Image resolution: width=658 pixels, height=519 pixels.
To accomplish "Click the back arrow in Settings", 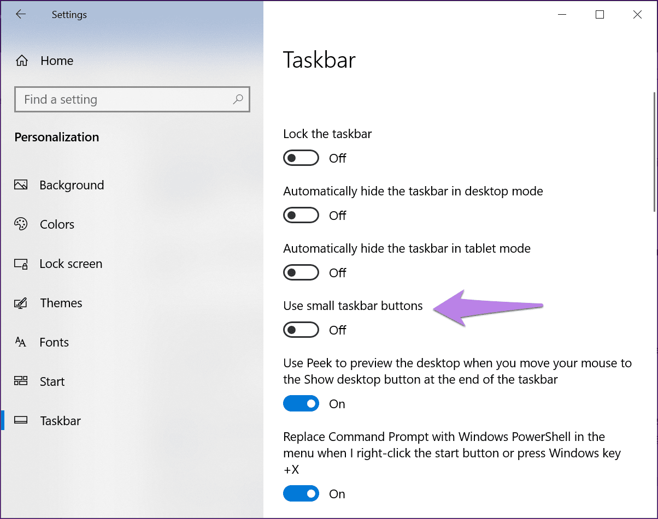I will 21,15.
